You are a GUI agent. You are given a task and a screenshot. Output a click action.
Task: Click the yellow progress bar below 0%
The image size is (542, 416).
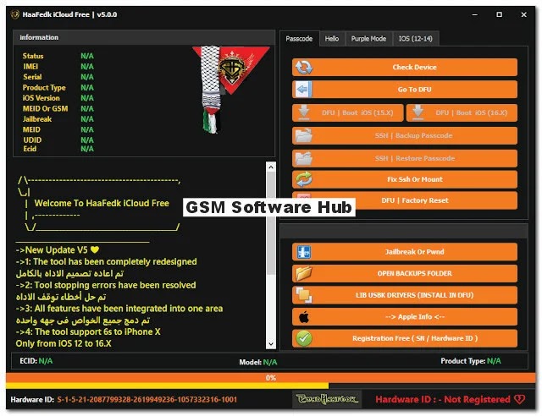click(x=168, y=386)
